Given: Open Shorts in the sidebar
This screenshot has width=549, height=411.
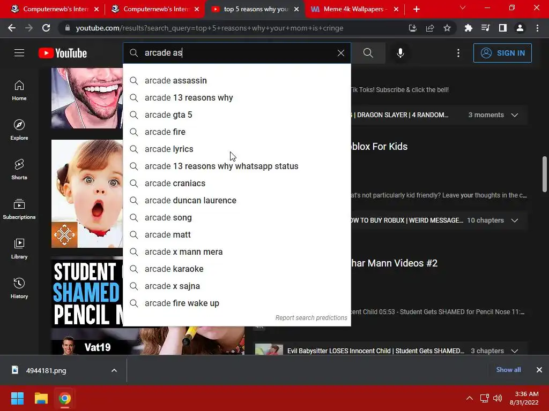Looking at the screenshot, I should point(19,170).
